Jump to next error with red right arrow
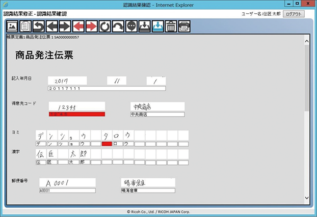The width and height of the screenshot is (317, 217). (x=91, y=26)
